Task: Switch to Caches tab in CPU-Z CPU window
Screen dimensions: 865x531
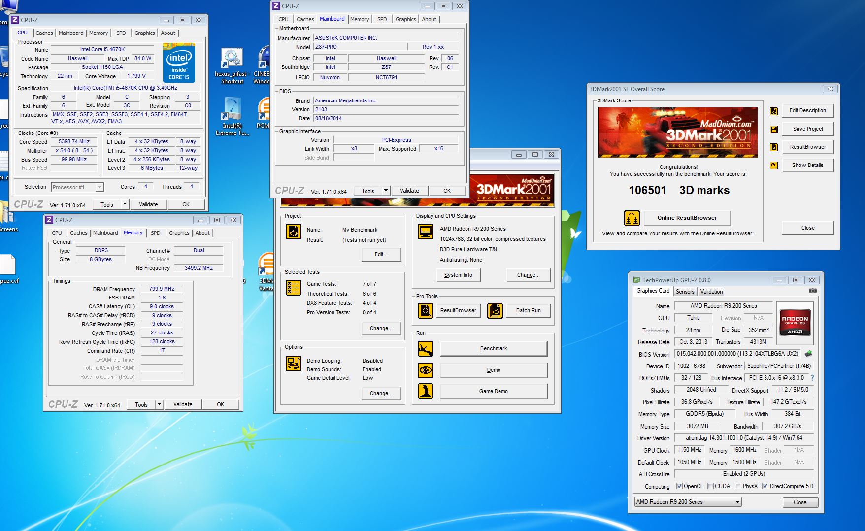Action: click(44, 33)
